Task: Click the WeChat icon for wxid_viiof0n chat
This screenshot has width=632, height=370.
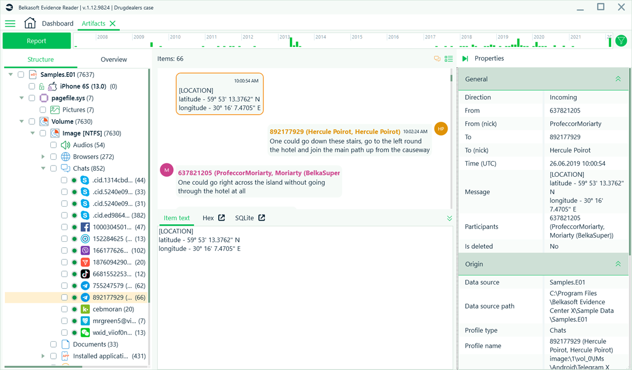Action: (85, 333)
